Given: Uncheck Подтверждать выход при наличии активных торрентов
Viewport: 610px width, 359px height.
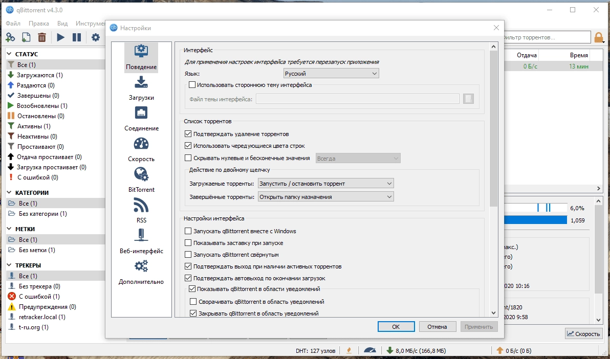Looking at the screenshot, I should 188,266.
